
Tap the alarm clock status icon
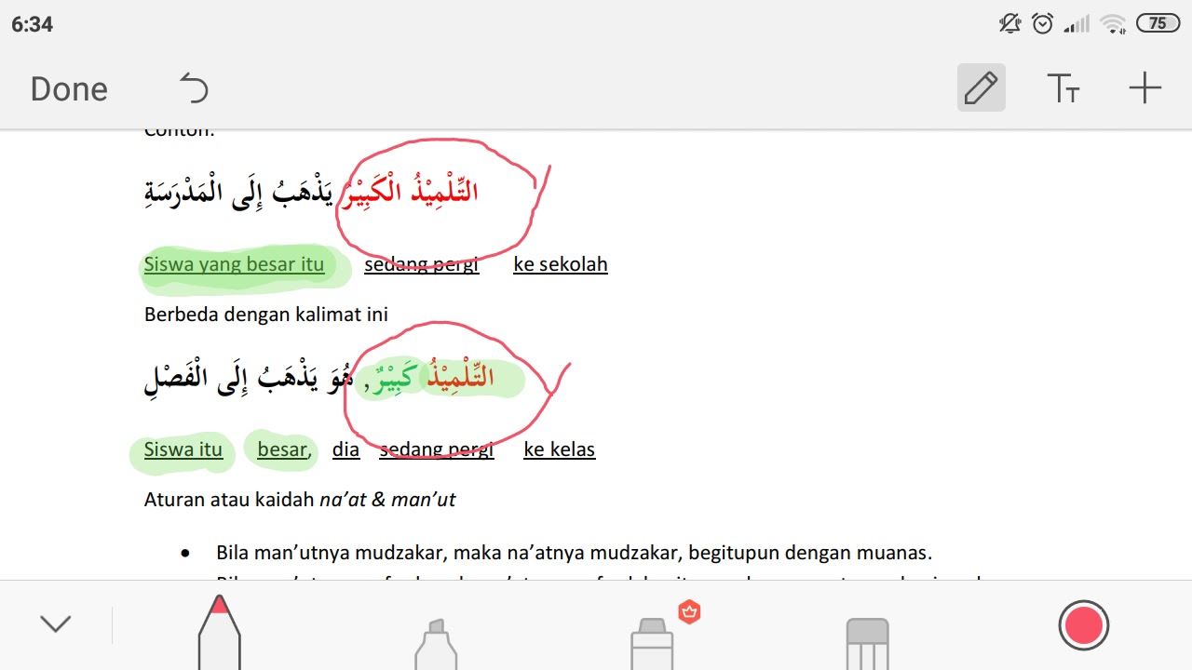1043,23
